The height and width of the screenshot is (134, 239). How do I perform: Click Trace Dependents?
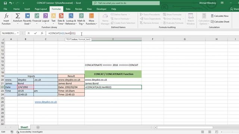coord(150,19)
